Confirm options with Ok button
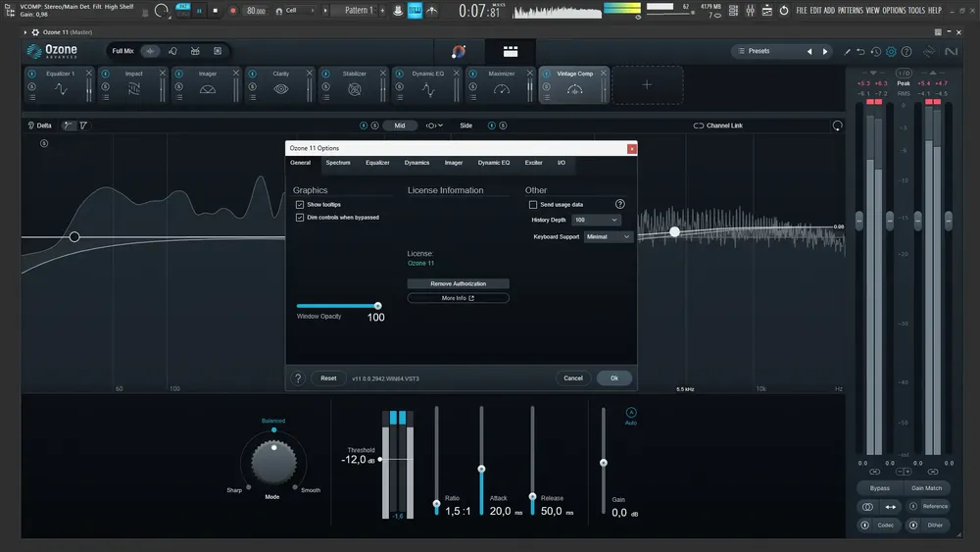980x552 pixels. tap(614, 378)
